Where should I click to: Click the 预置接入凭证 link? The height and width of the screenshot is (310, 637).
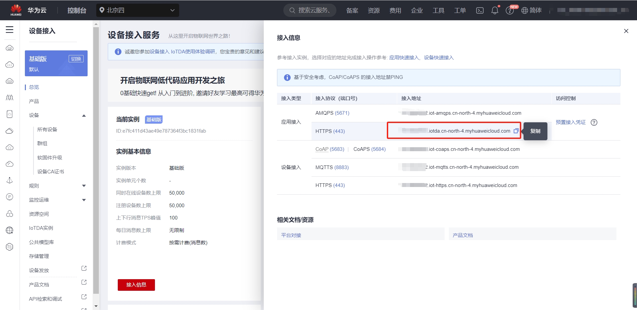click(x=571, y=122)
